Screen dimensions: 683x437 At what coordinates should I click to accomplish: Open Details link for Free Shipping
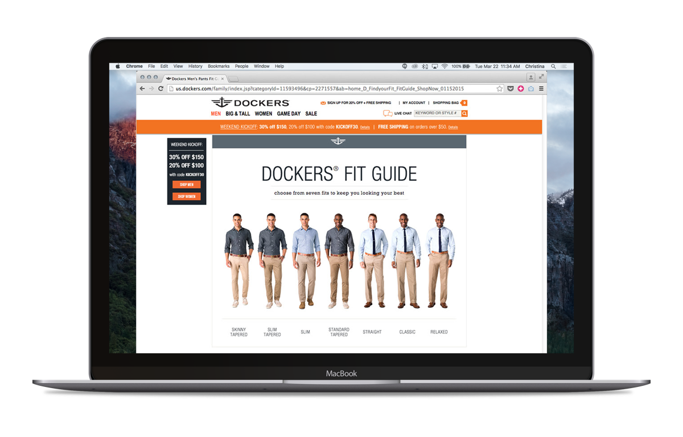(x=453, y=127)
